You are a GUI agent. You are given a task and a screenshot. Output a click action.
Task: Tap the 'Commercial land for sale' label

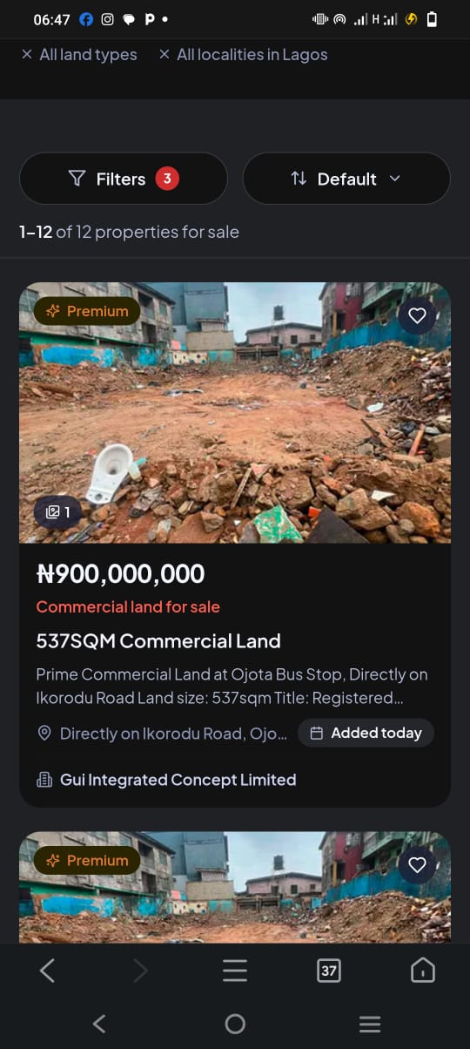point(128,607)
